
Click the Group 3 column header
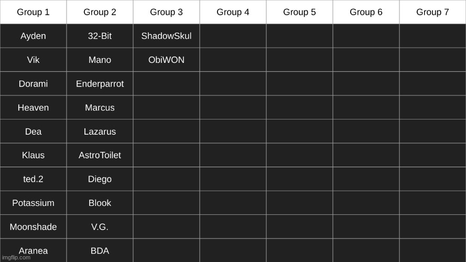click(x=166, y=12)
